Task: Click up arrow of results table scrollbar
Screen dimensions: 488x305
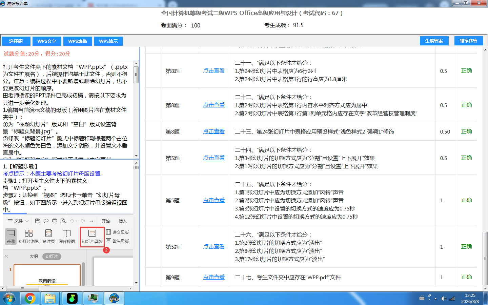Action: (x=485, y=50)
